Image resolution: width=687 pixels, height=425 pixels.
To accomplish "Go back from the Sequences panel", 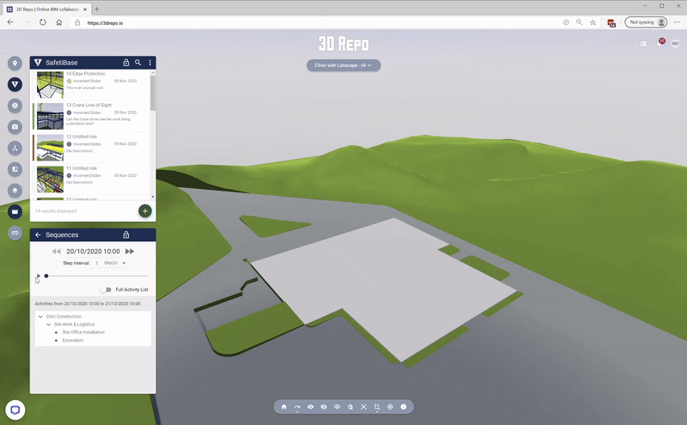I will click(38, 235).
